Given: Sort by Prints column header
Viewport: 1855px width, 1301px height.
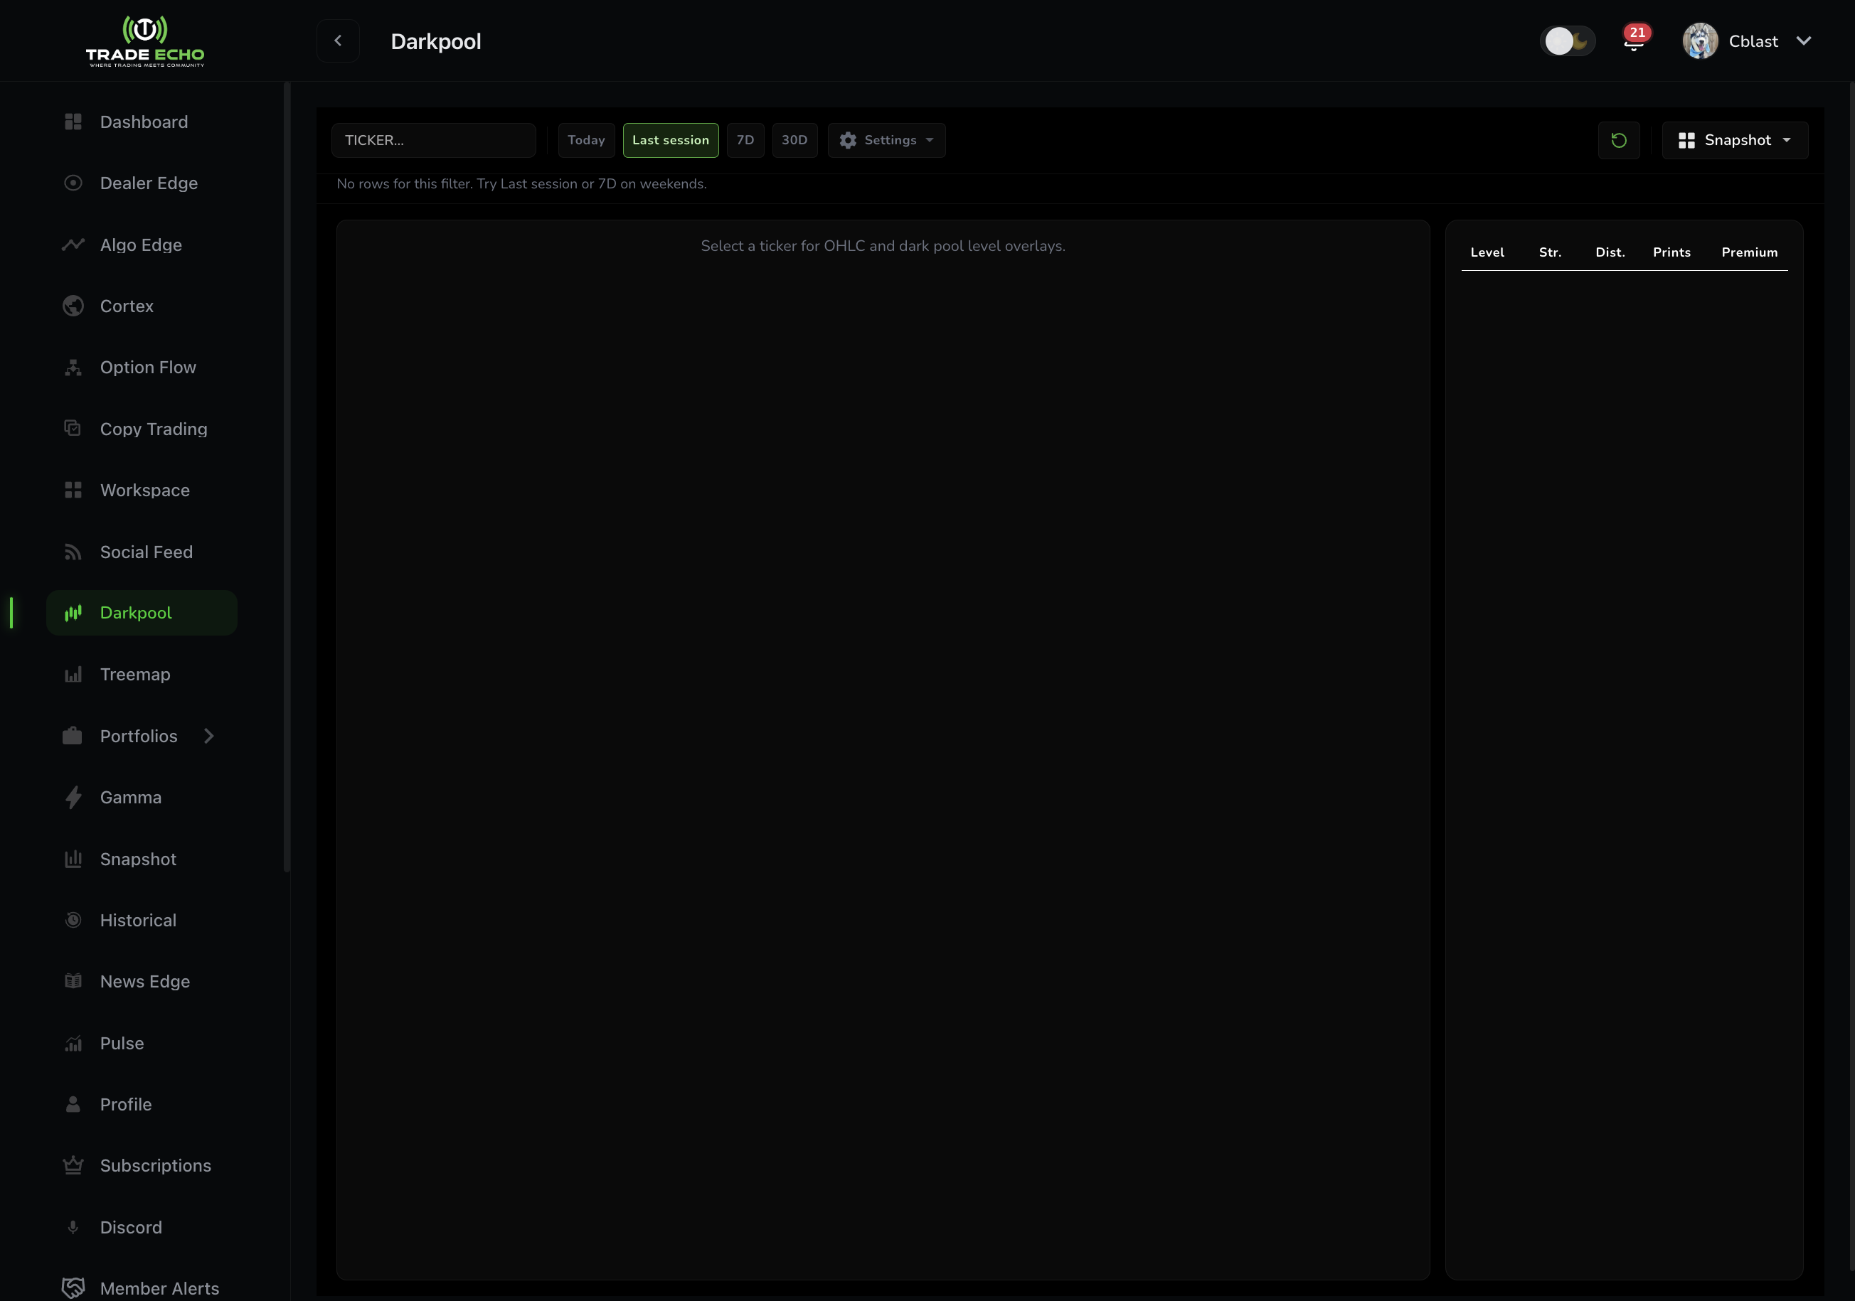Looking at the screenshot, I should click(x=1671, y=253).
